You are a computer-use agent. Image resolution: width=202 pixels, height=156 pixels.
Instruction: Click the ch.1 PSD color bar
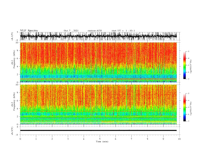click(x=185, y=65)
